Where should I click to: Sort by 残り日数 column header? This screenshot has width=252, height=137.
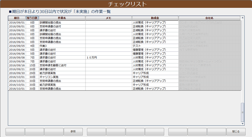(x=32, y=18)
